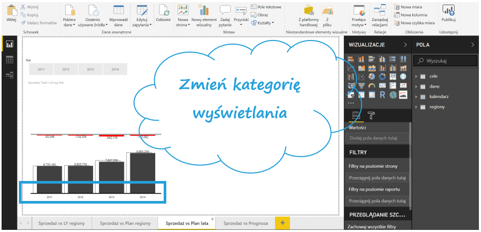The image size is (481, 232).
Task: Select year 2014 in the Rok slicer
Action: click(x=115, y=69)
